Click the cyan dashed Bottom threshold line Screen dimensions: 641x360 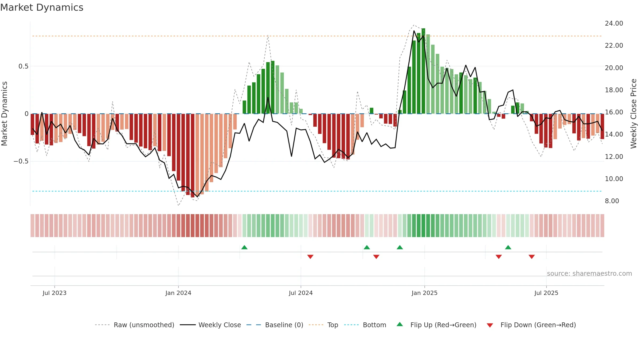tap(317, 191)
